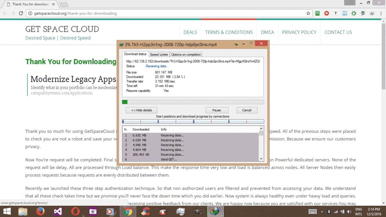Pause the current download

click(217, 110)
